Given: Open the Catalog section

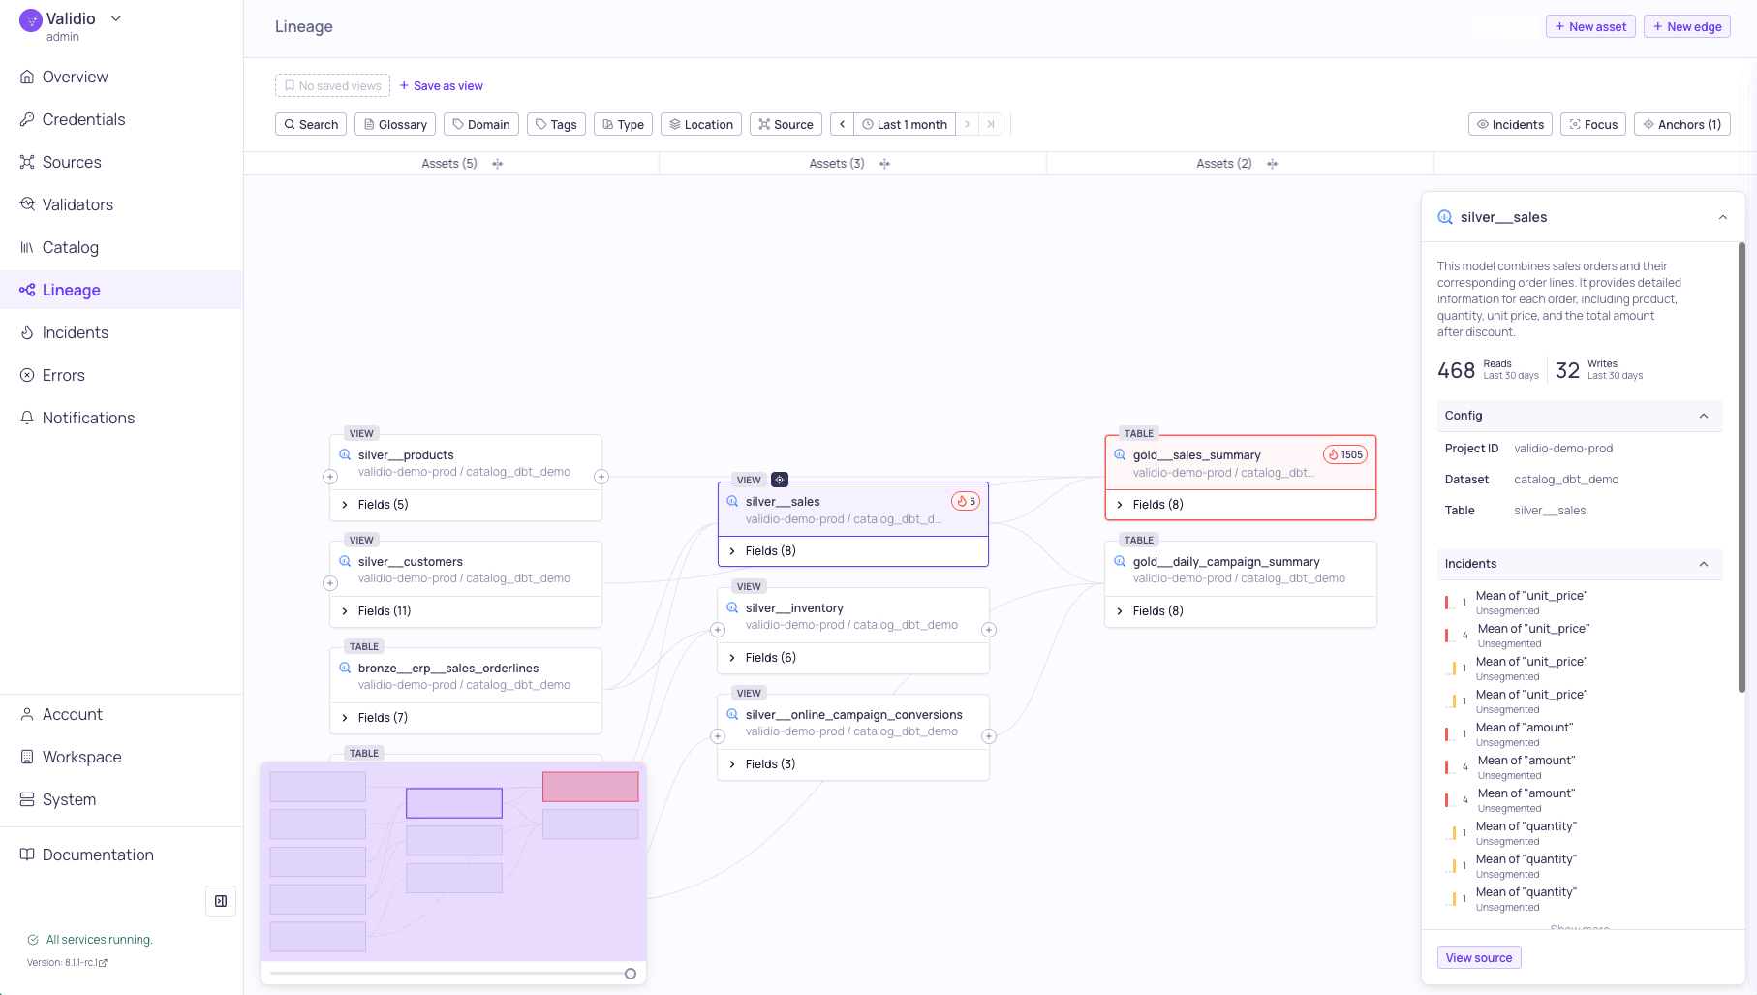Looking at the screenshot, I should click(x=122, y=247).
